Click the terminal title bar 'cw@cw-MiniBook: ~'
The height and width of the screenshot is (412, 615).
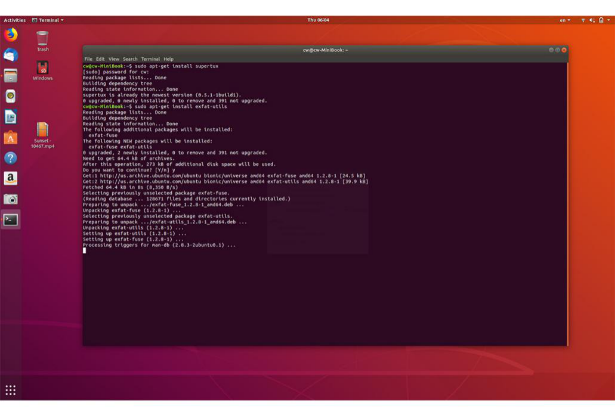click(x=325, y=49)
